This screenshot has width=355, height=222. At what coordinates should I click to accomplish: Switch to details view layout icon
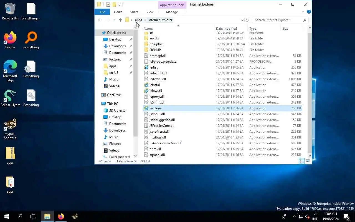pyautogui.click(x=302, y=161)
